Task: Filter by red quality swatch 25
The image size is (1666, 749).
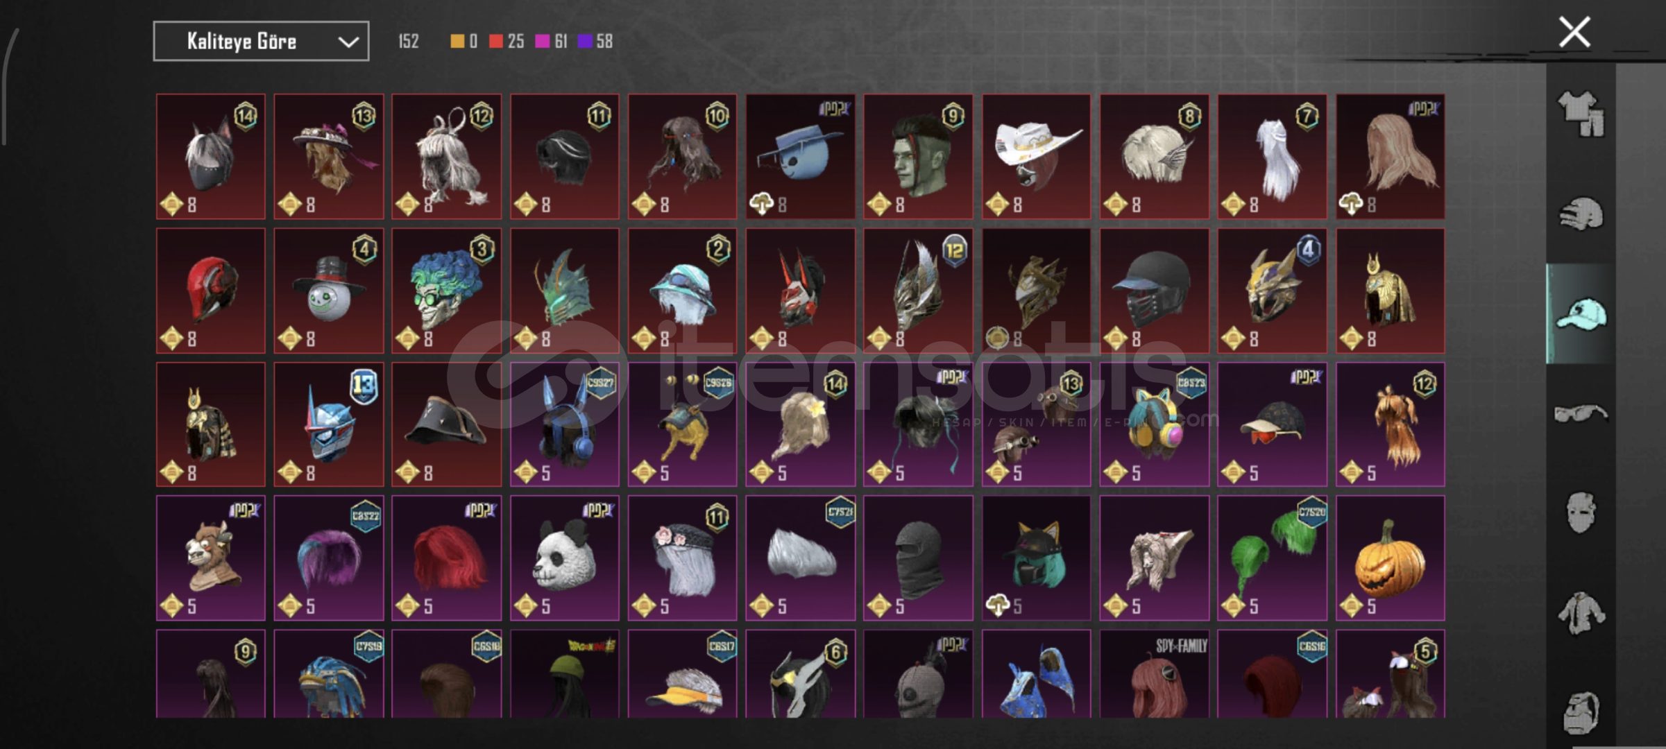Action: (x=506, y=42)
